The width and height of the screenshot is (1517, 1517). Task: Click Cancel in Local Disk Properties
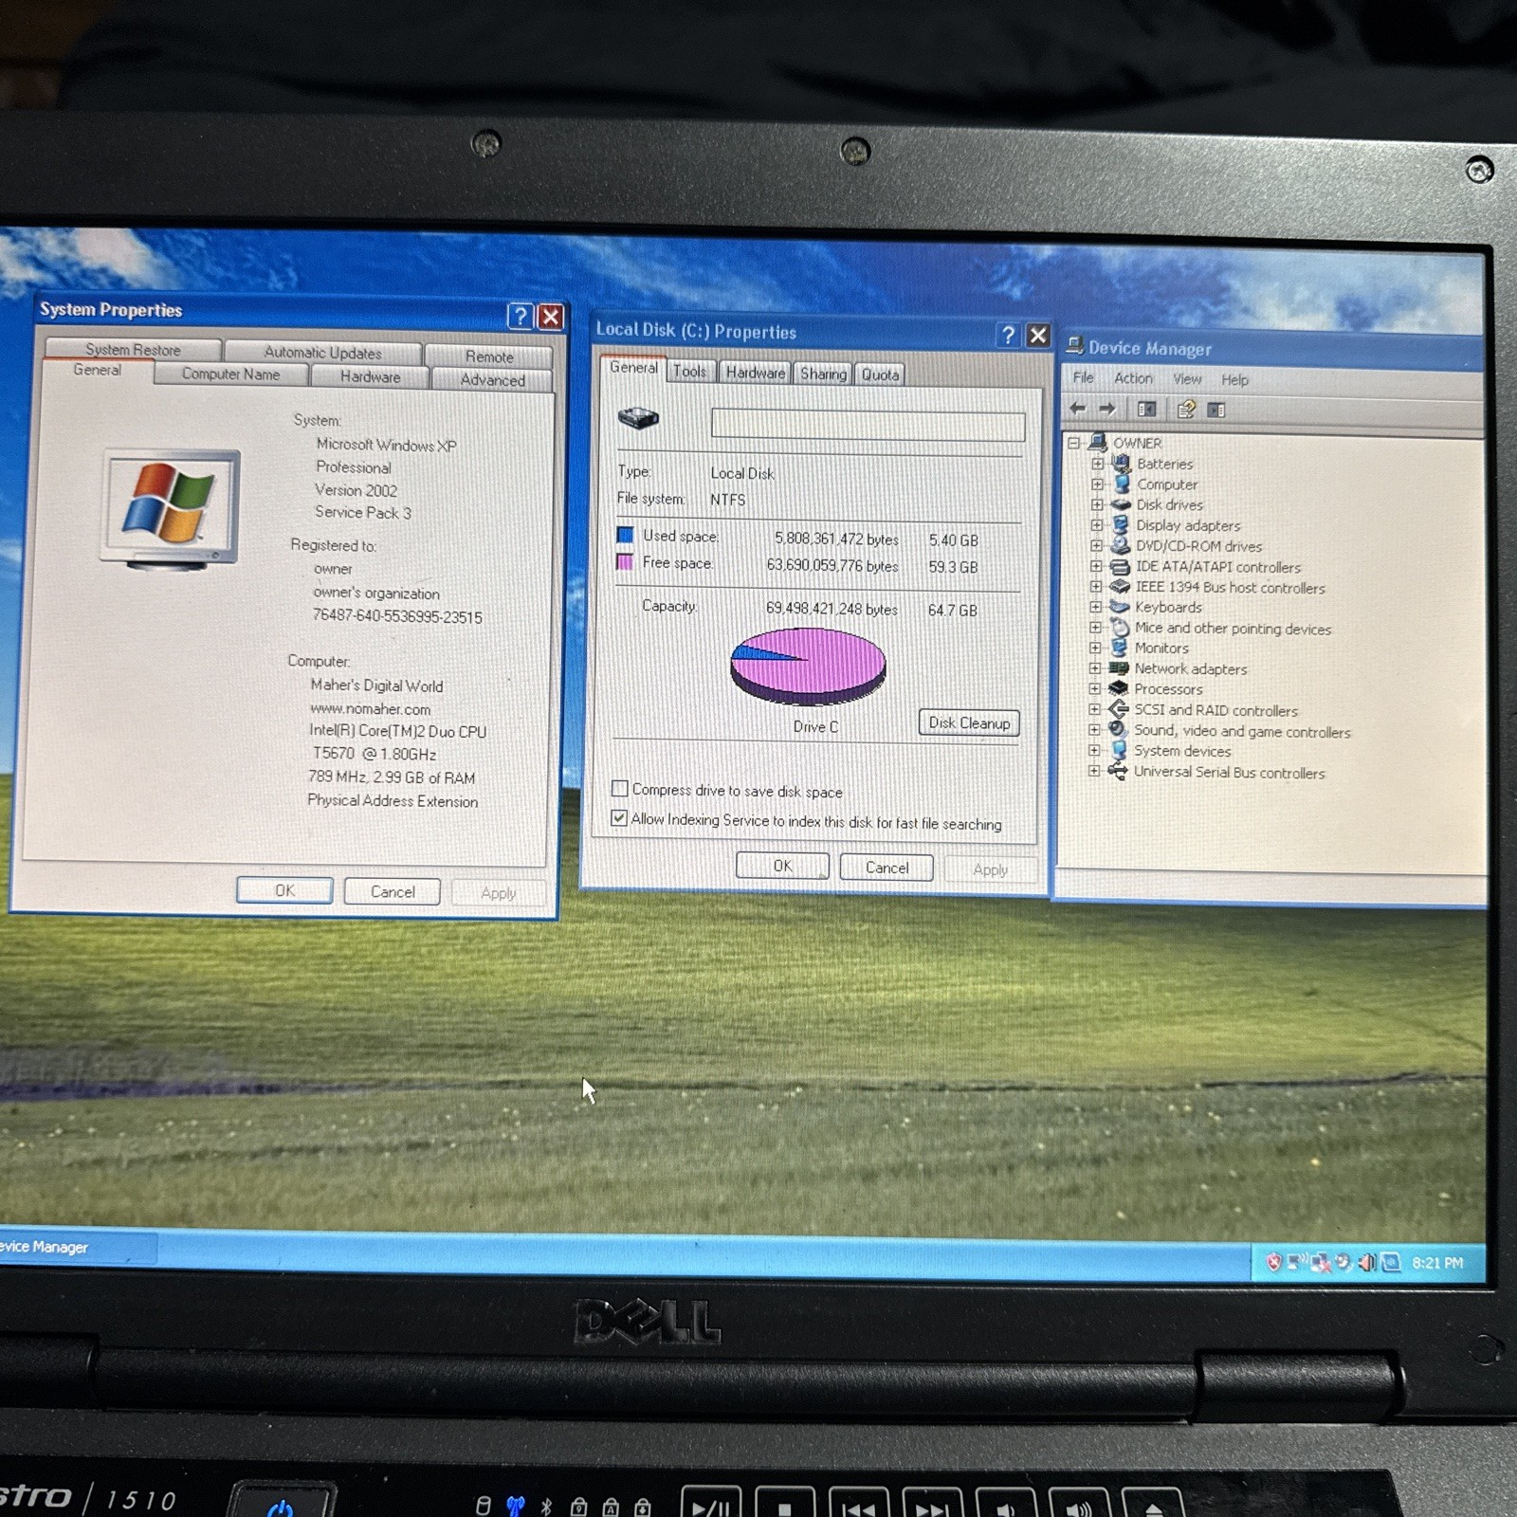click(x=886, y=868)
